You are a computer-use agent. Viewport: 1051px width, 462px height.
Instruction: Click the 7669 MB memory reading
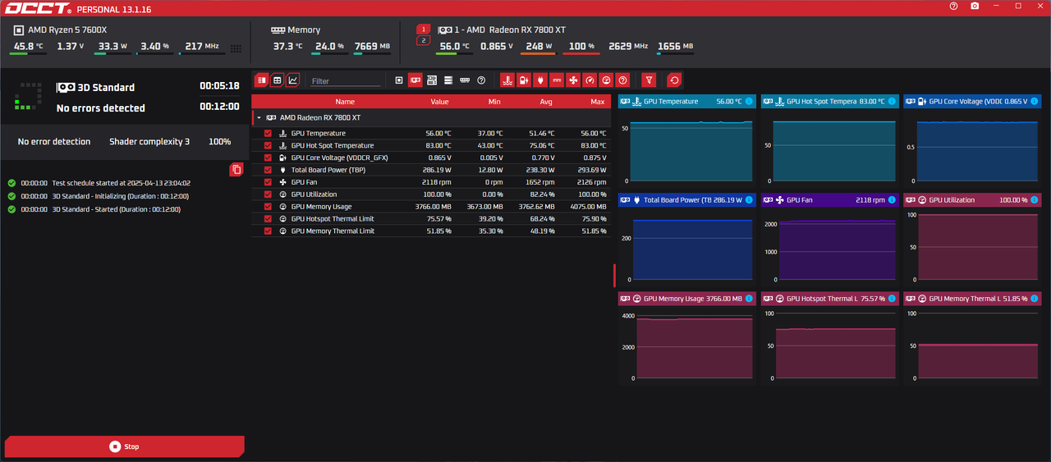coord(373,47)
